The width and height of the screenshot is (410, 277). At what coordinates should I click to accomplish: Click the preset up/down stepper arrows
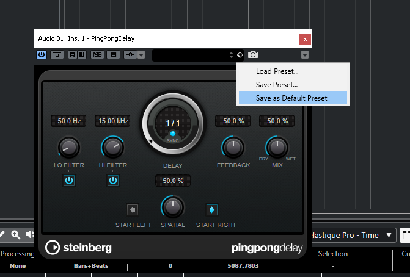coord(231,55)
